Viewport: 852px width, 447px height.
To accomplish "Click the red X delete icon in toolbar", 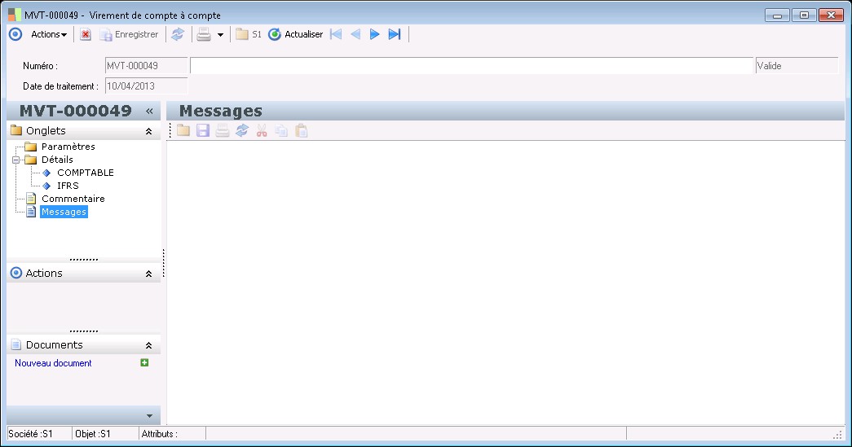I will coord(86,34).
